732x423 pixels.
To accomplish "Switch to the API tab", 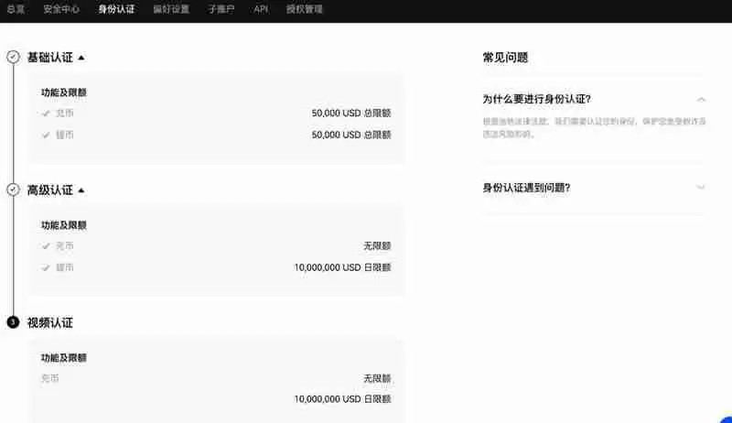I will (261, 9).
